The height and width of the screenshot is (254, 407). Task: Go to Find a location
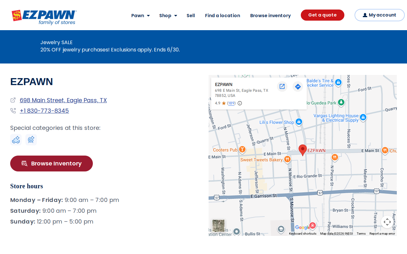coord(223,16)
